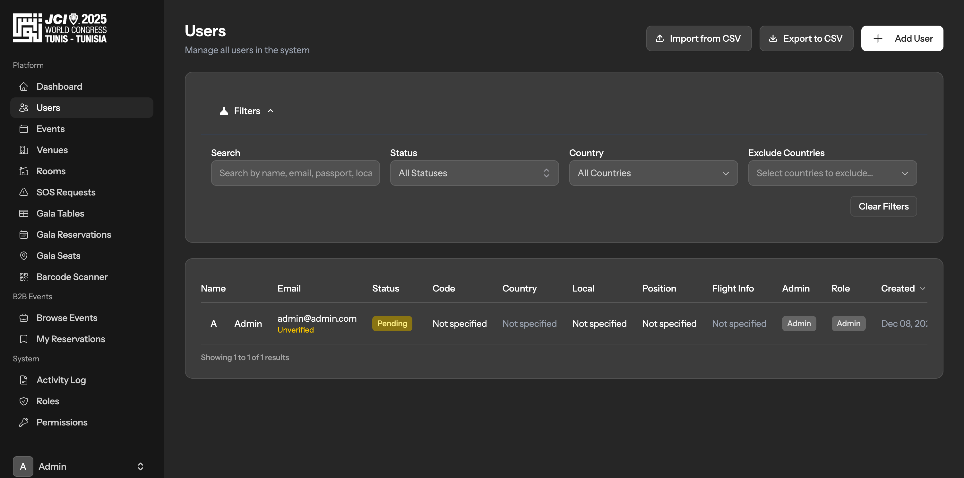The image size is (964, 478).
Task: Open the All Countries dropdown
Action: coord(653,173)
